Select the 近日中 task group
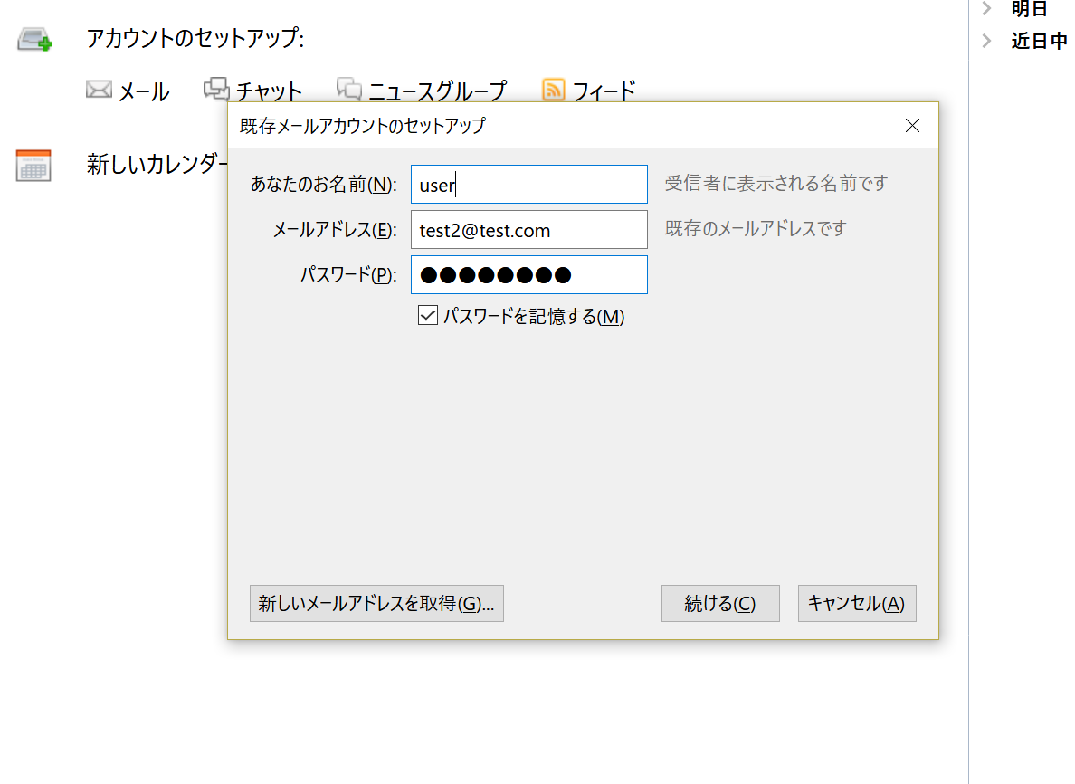The image size is (1075, 784). 1038,40
